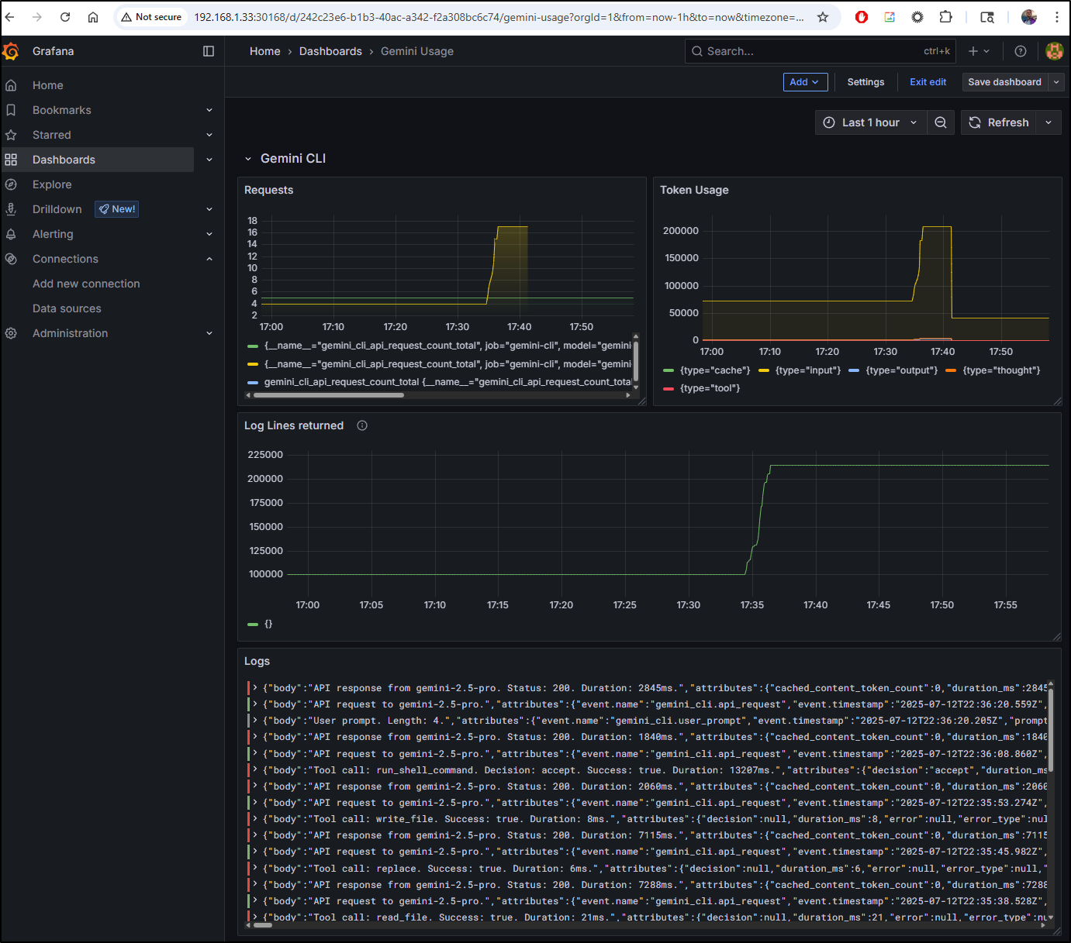Viewport: 1071px width, 943px height.
Task: Open Drilldown in the sidebar
Action: click(57, 209)
